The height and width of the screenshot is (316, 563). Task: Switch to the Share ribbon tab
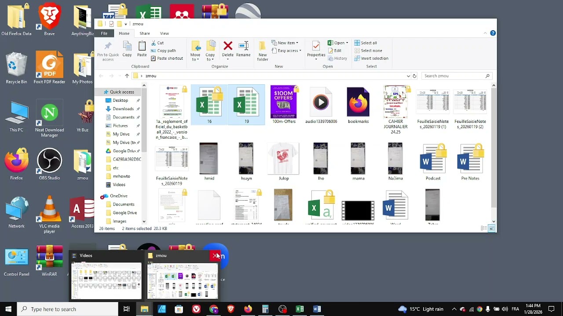tap(145, 33)
